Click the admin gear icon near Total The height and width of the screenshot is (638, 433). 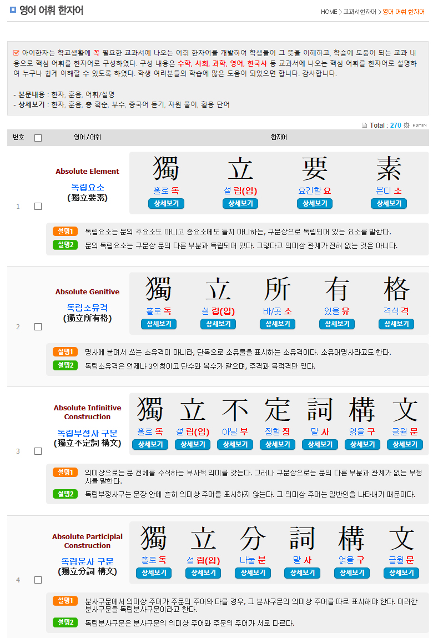(x=406, y=125)
